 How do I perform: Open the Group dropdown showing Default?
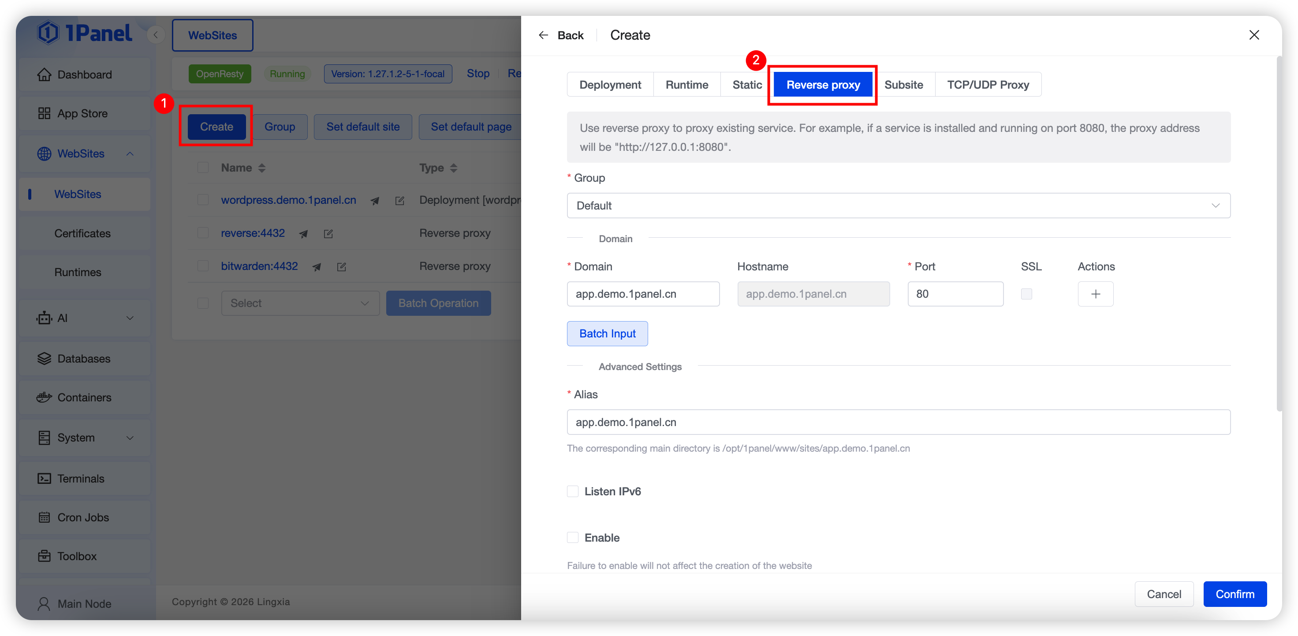tap(898, 206)
